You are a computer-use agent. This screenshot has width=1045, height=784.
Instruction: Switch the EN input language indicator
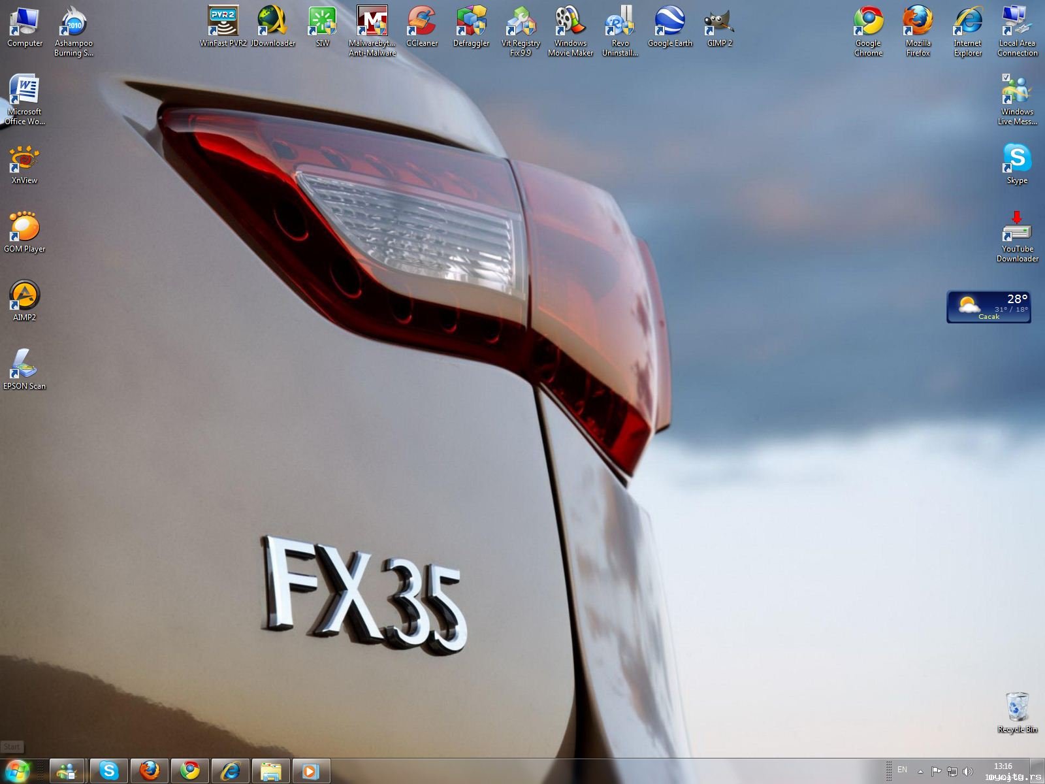902,770
